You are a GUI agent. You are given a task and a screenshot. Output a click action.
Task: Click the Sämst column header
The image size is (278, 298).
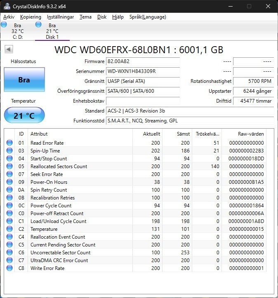(177, 134)
